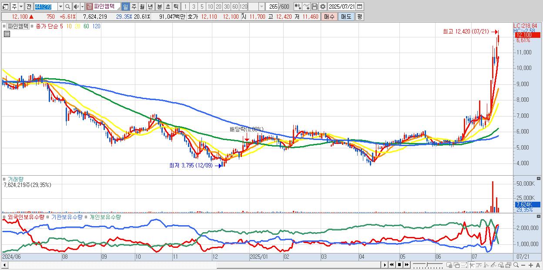Click the 매도 sell button

pos(346,17)
